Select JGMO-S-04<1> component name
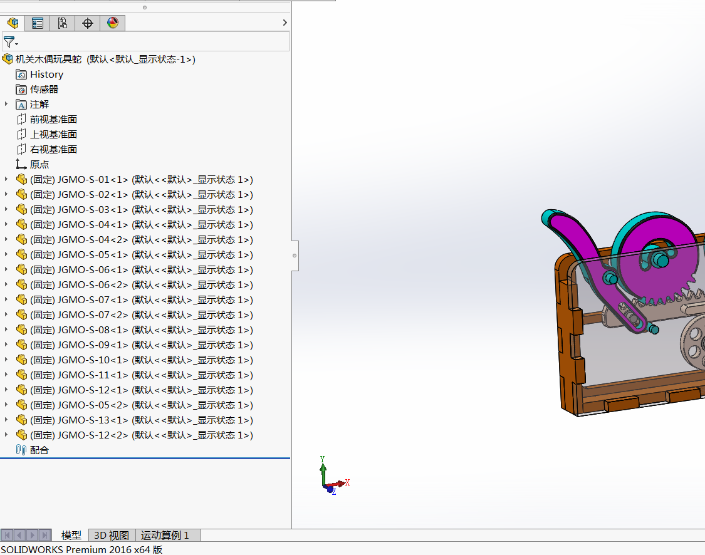 [142, 225]
